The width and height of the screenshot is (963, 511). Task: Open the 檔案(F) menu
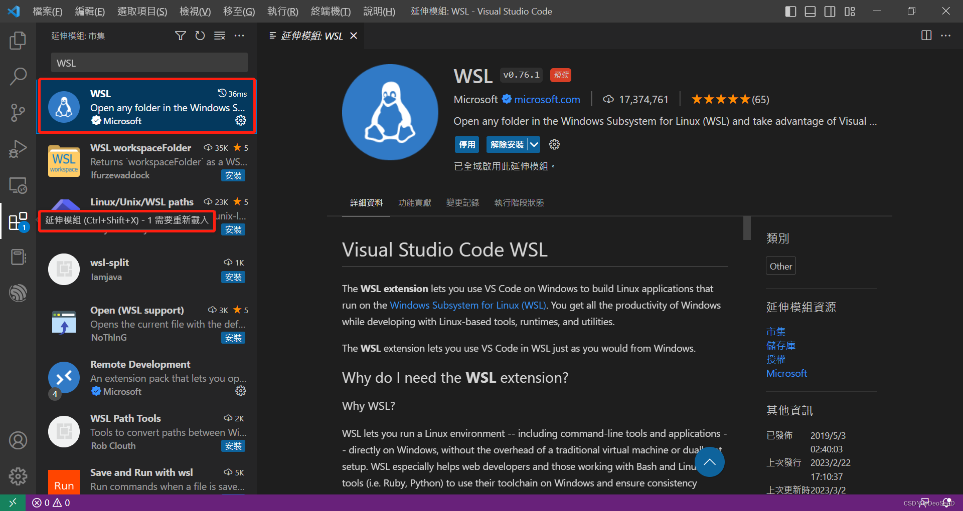click(x=48, y=11)
